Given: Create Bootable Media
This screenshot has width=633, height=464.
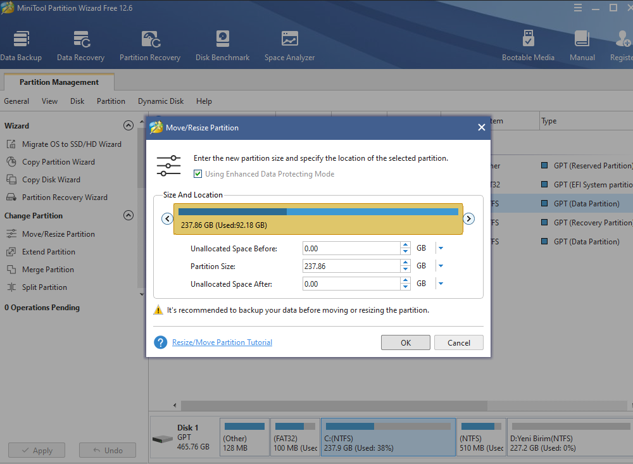Looking at the screenshot, I should coord(528,46).
